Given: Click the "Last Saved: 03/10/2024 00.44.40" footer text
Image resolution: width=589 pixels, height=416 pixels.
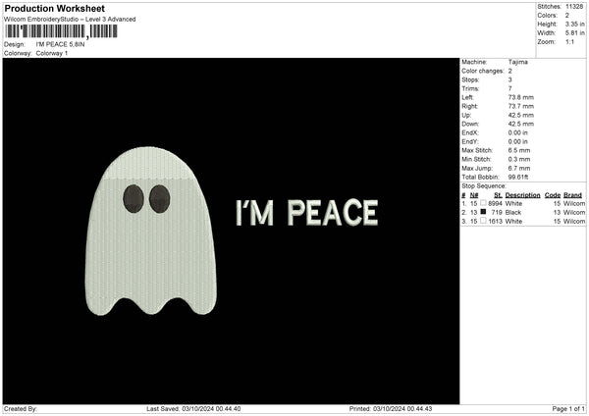Looking at the screenshot, I should click(193, 409).
